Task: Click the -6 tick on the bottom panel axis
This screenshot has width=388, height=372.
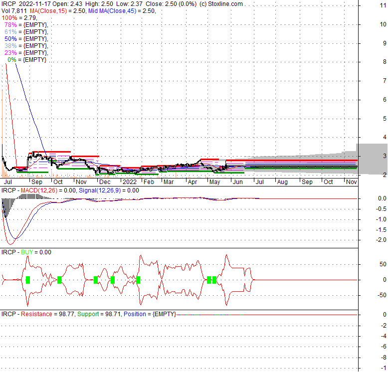Action: (384, 347)
